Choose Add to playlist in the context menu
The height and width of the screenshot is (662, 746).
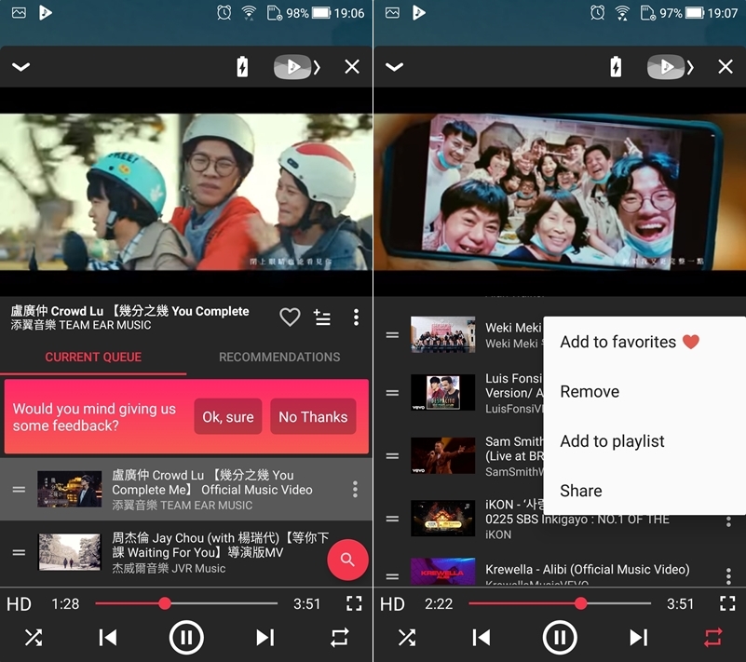(x=644, y=440)
